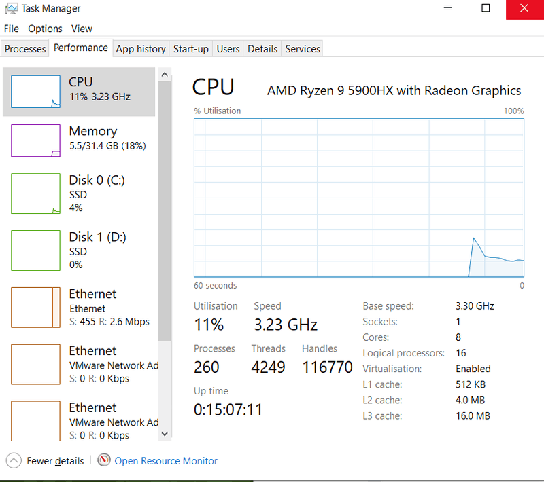
Task: Open the View menu
Action: pos(82,29)
